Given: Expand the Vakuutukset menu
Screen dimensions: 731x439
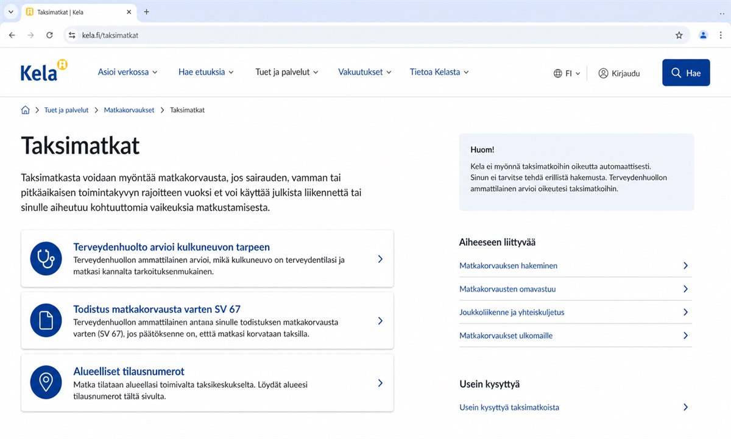Looking at the screenshot, I should click(365, 72).
